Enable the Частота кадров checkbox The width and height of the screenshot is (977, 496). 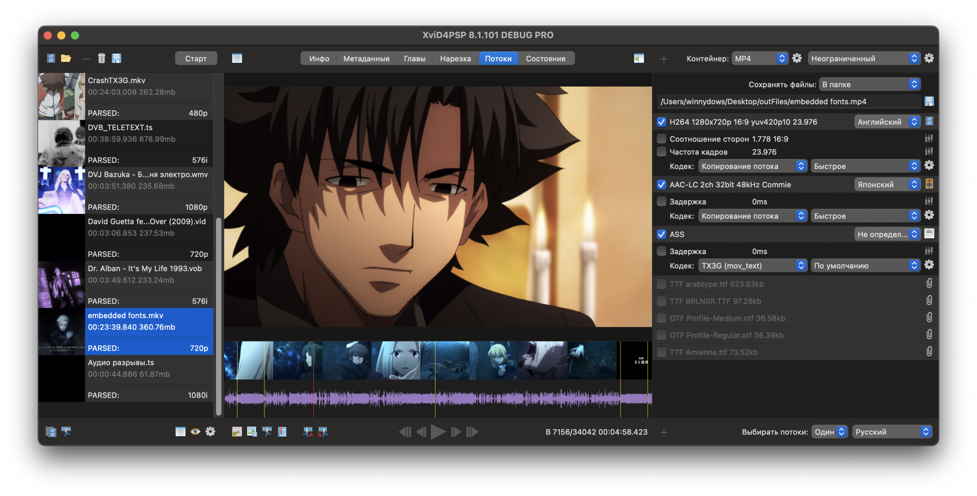(661, 152)
